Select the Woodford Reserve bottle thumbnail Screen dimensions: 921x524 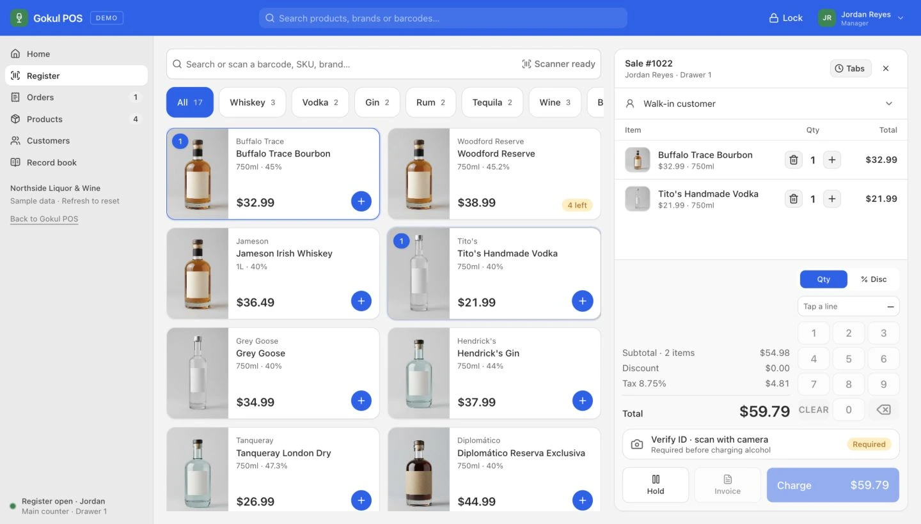point(419,174)
